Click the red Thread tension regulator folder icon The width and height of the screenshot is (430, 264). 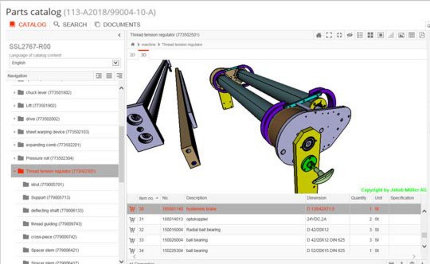(21, 171)
